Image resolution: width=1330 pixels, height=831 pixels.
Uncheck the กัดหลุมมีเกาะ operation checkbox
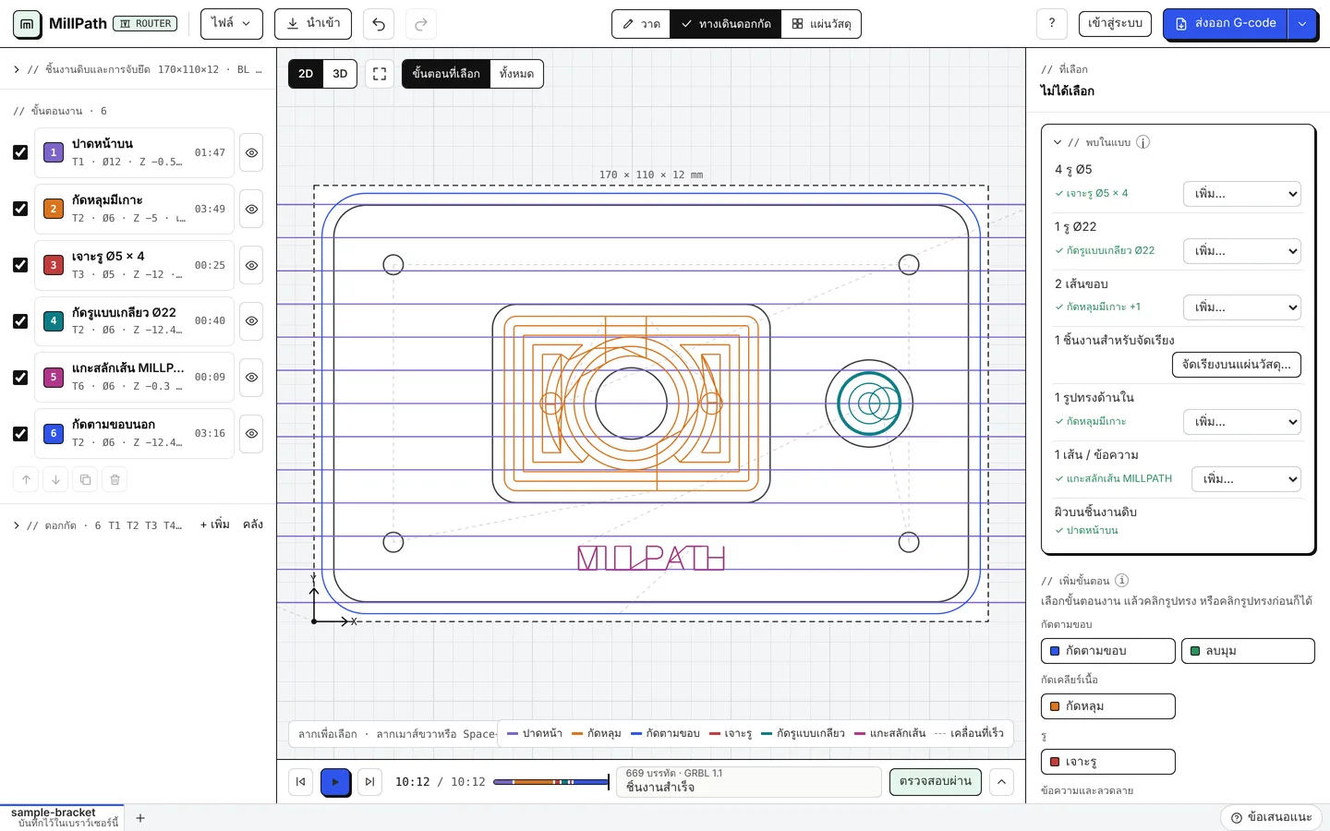[20, 209]
